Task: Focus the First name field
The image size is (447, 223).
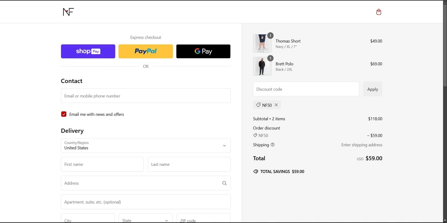Action: point(102,164)
